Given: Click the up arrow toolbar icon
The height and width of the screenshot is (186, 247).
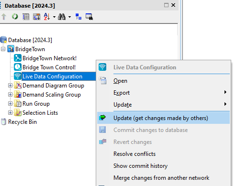Looking at the screenshot, I should [x=4, y=17].
